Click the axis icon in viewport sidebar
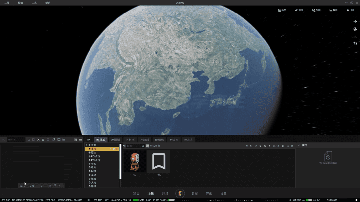The image size is (360, 202). click(355, 36)
